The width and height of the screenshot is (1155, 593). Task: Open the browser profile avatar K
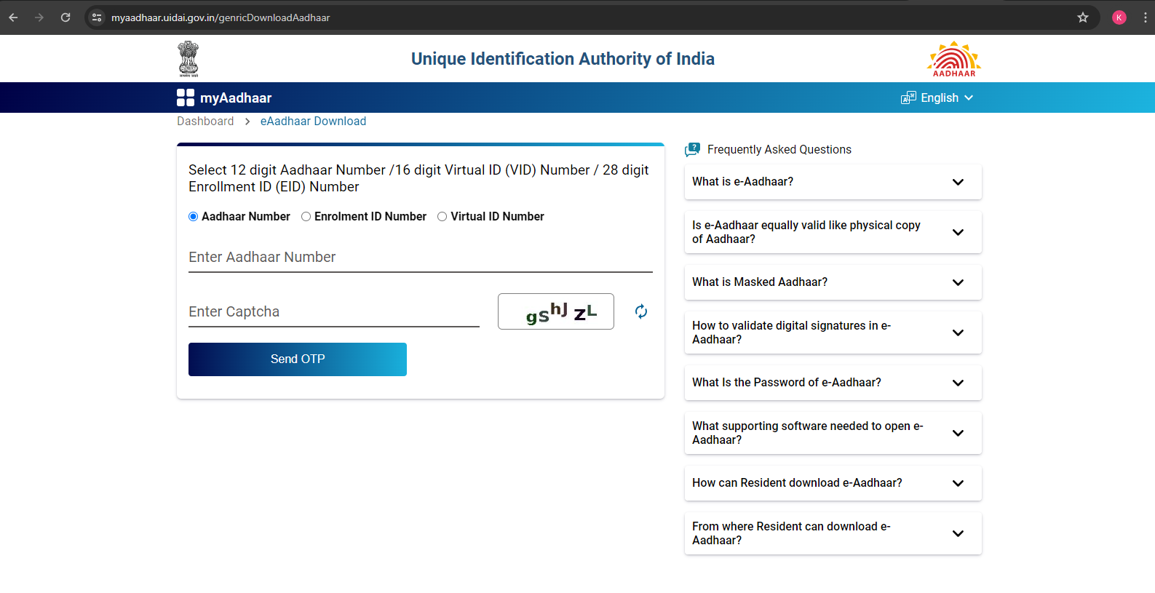(x=1119, y=17)
